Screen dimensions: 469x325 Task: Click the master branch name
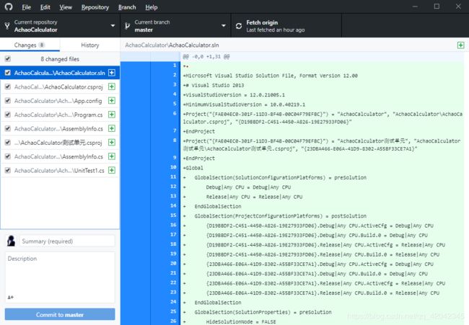pos(144,30)
